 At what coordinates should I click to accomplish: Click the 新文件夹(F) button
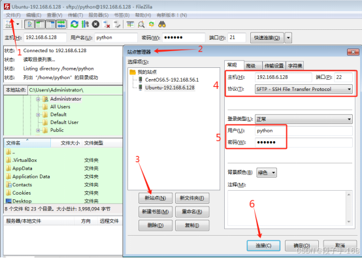tap(192, 198)
